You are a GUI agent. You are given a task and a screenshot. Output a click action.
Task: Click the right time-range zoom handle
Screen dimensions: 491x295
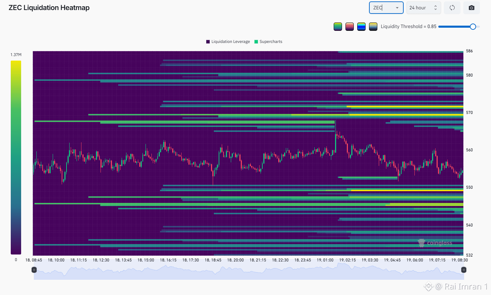tap(464, 270)
